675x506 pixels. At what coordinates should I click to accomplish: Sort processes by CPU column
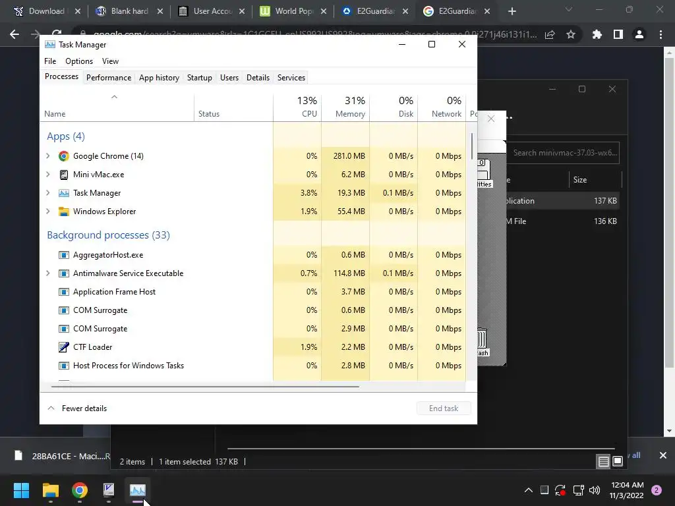coord(297,107)
